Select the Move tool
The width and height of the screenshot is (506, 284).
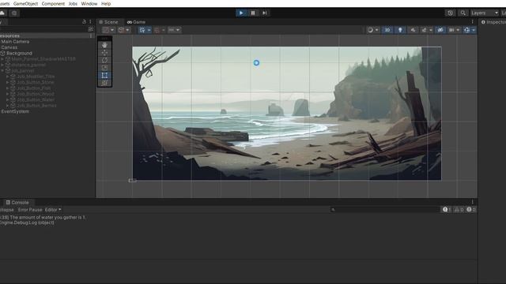[104, 53]
